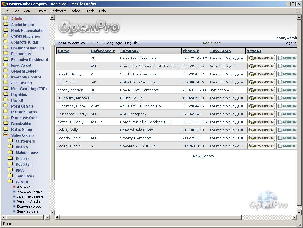This screenshot has width=303, height=228.
Task: Open the Bookmarks menu
Action: click(x=58, y=11)
